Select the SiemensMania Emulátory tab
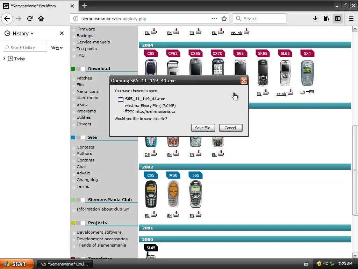Screen dimensions: 358x269 (x=39, y=6)
